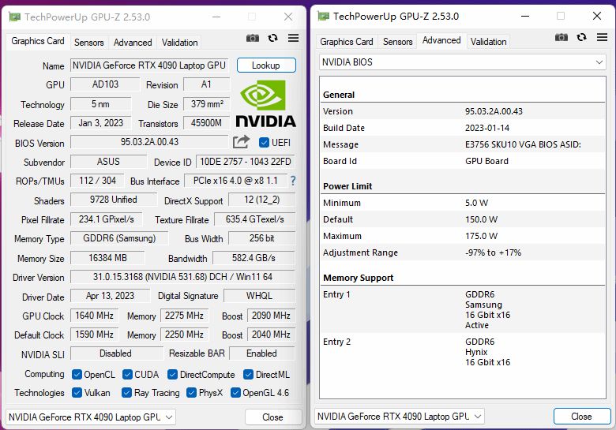Toggle the OpenCL checkbox
The image size is (616, 430).
click(77, 375)
